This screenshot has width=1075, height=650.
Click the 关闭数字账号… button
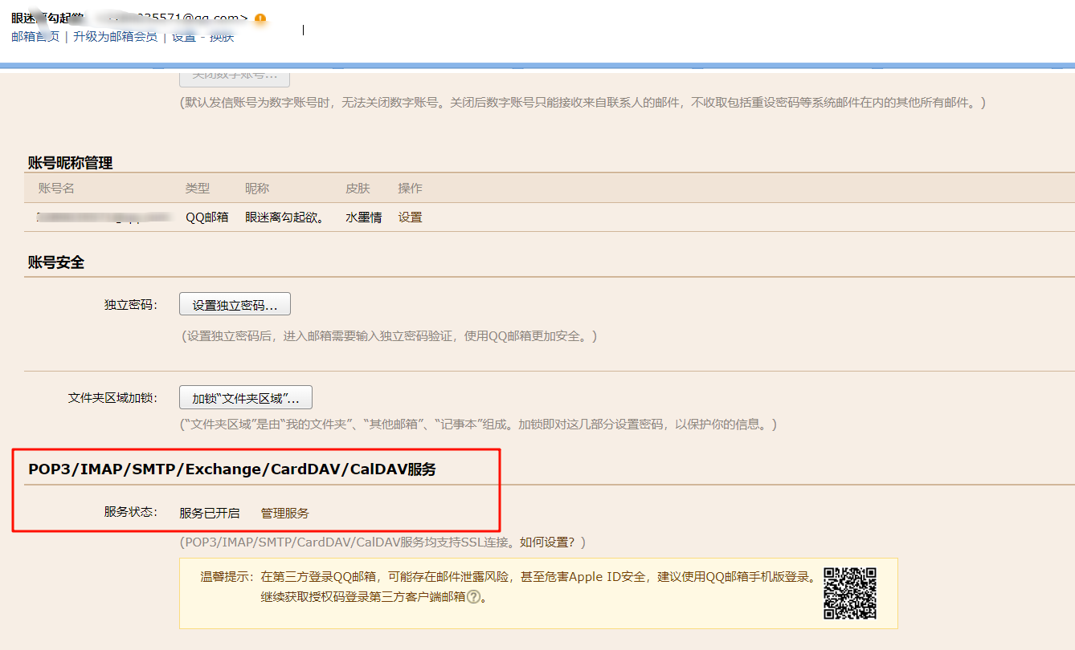tap(234, 75)
